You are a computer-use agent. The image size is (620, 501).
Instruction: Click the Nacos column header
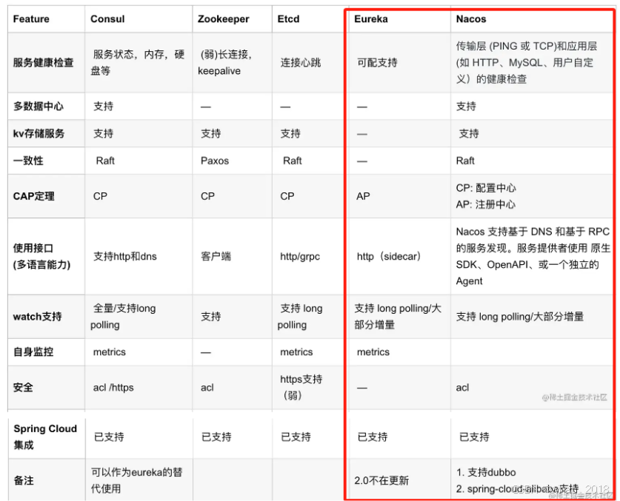coord(471,19)
